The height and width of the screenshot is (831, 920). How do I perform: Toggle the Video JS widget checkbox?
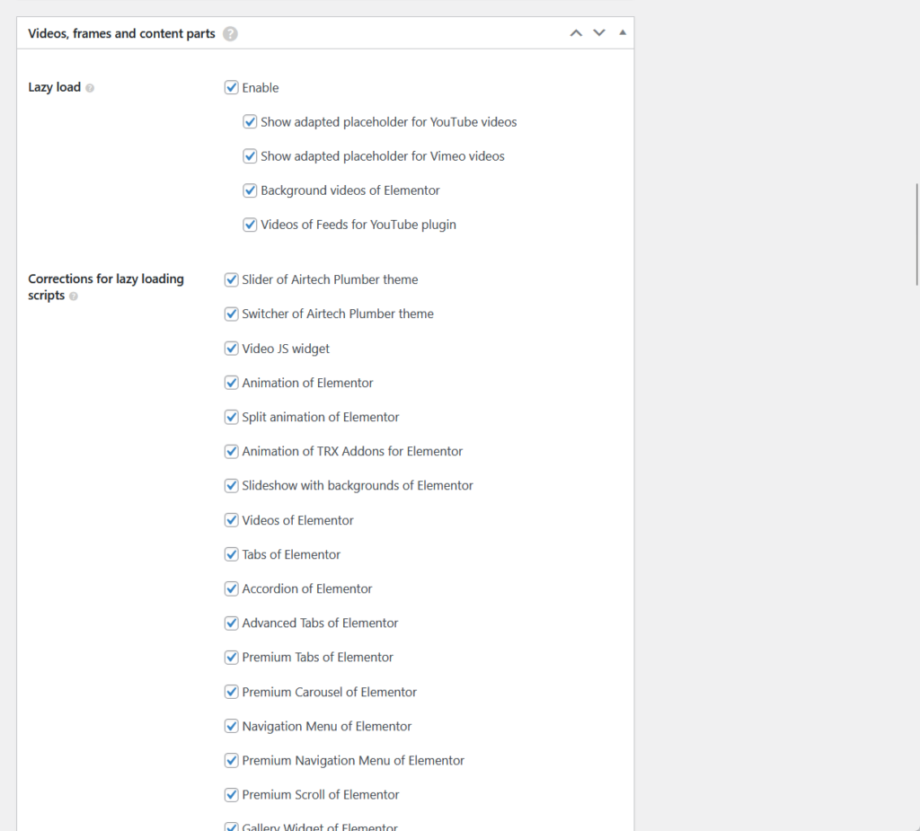[231, 349]
